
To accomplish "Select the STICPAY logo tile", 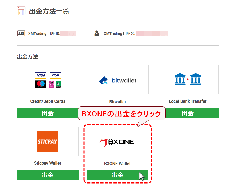I will (48, 141).
